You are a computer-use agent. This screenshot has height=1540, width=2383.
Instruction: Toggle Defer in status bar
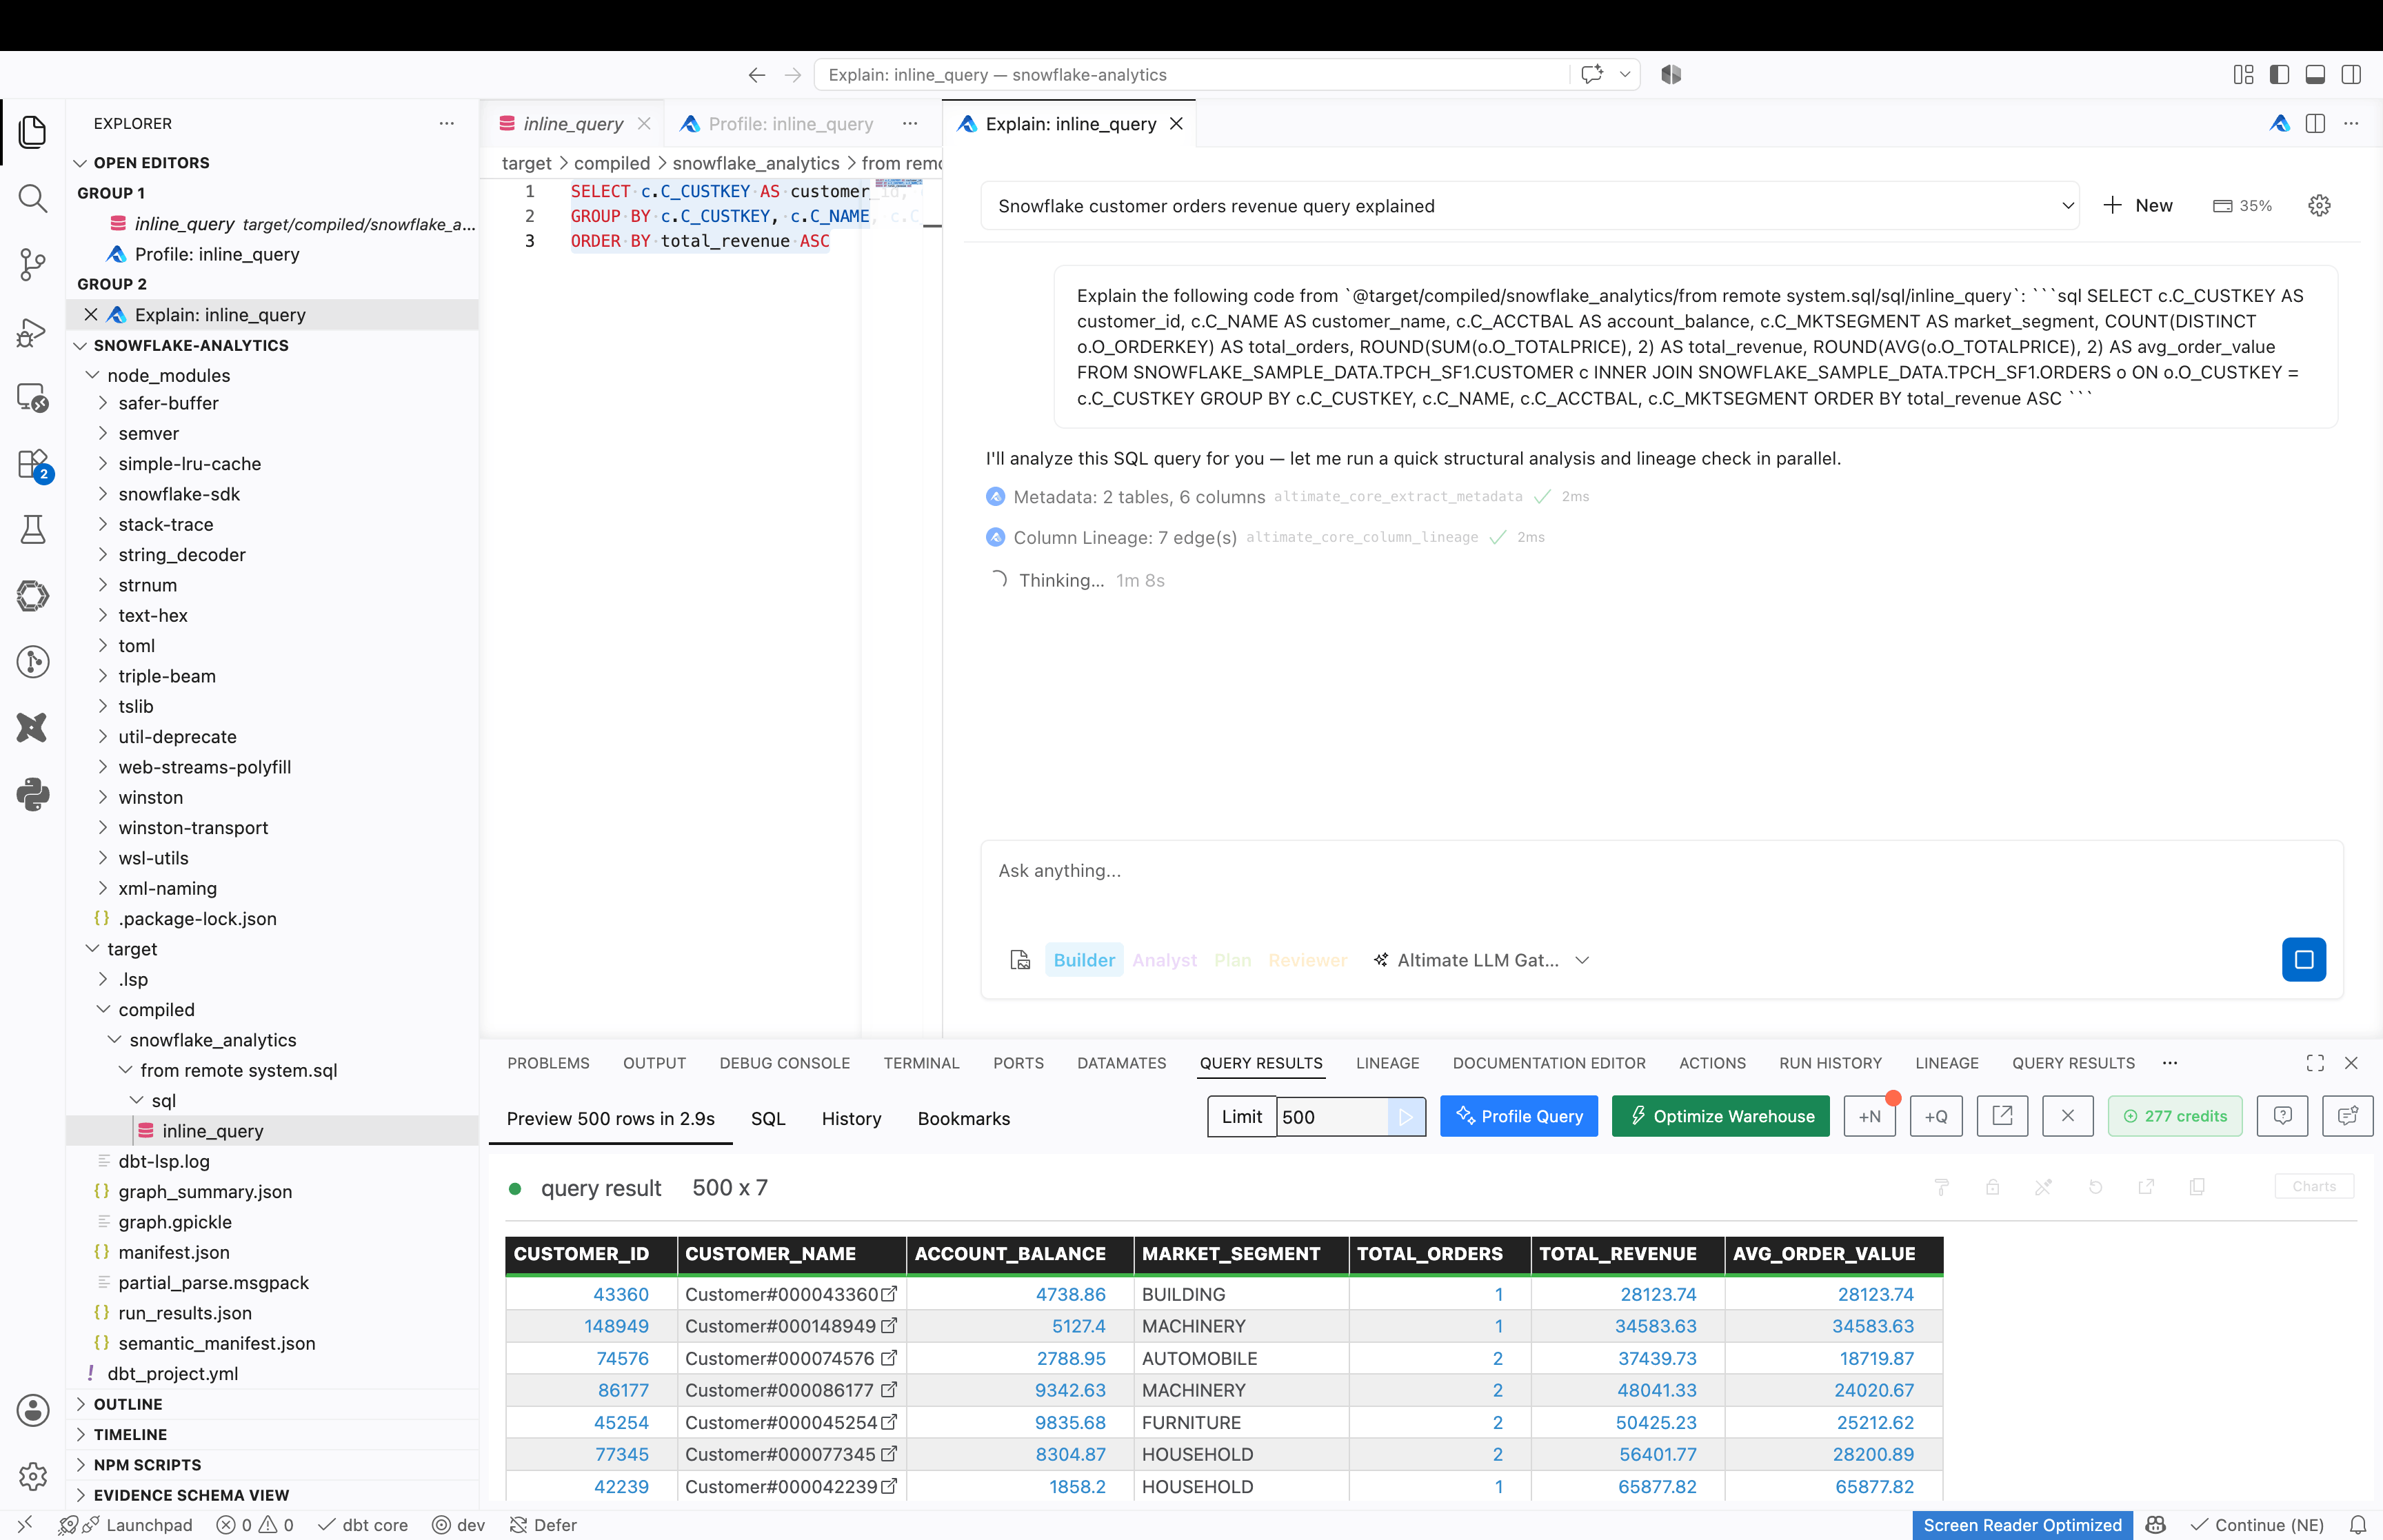[x=543, y=1525]
